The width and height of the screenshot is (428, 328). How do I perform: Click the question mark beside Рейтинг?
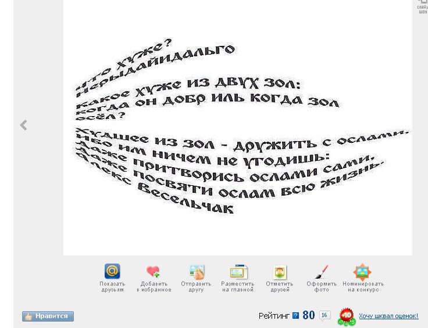295,316
